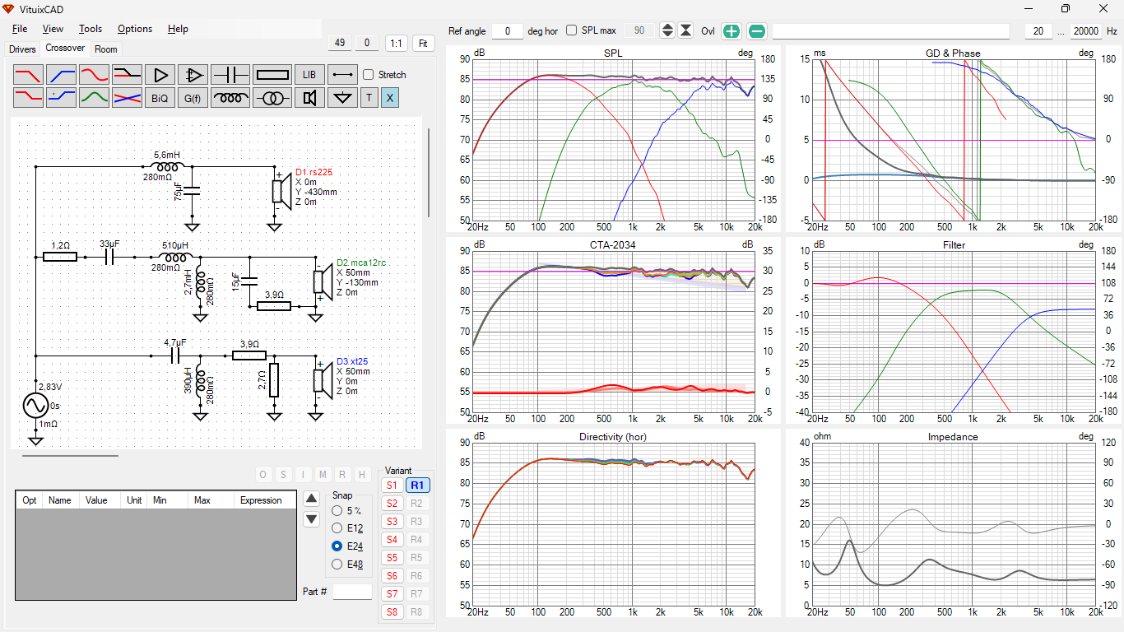Open the Tools menu

coord(91,29)
